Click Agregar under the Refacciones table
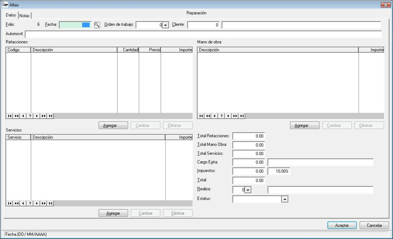This screenshot has height=239, width=393. click(x=113, y=125)
